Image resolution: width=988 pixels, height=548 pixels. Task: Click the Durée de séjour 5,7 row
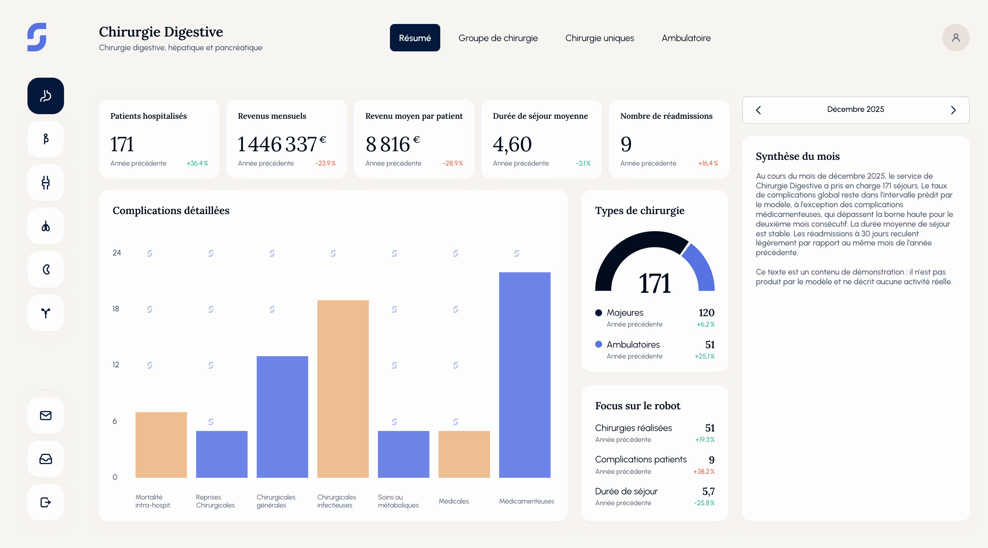[655, 497]
